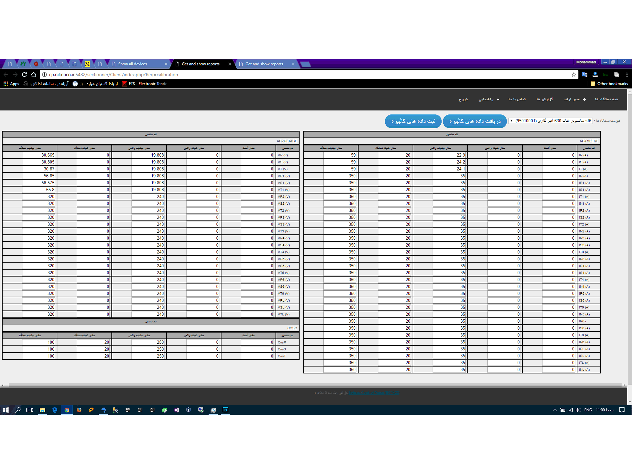
Task: Click the browser home icon
Action: 34,75
